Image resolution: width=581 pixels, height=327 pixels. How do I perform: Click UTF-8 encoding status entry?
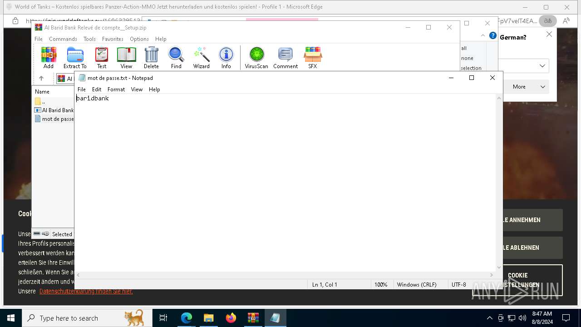tap(459, 285)
